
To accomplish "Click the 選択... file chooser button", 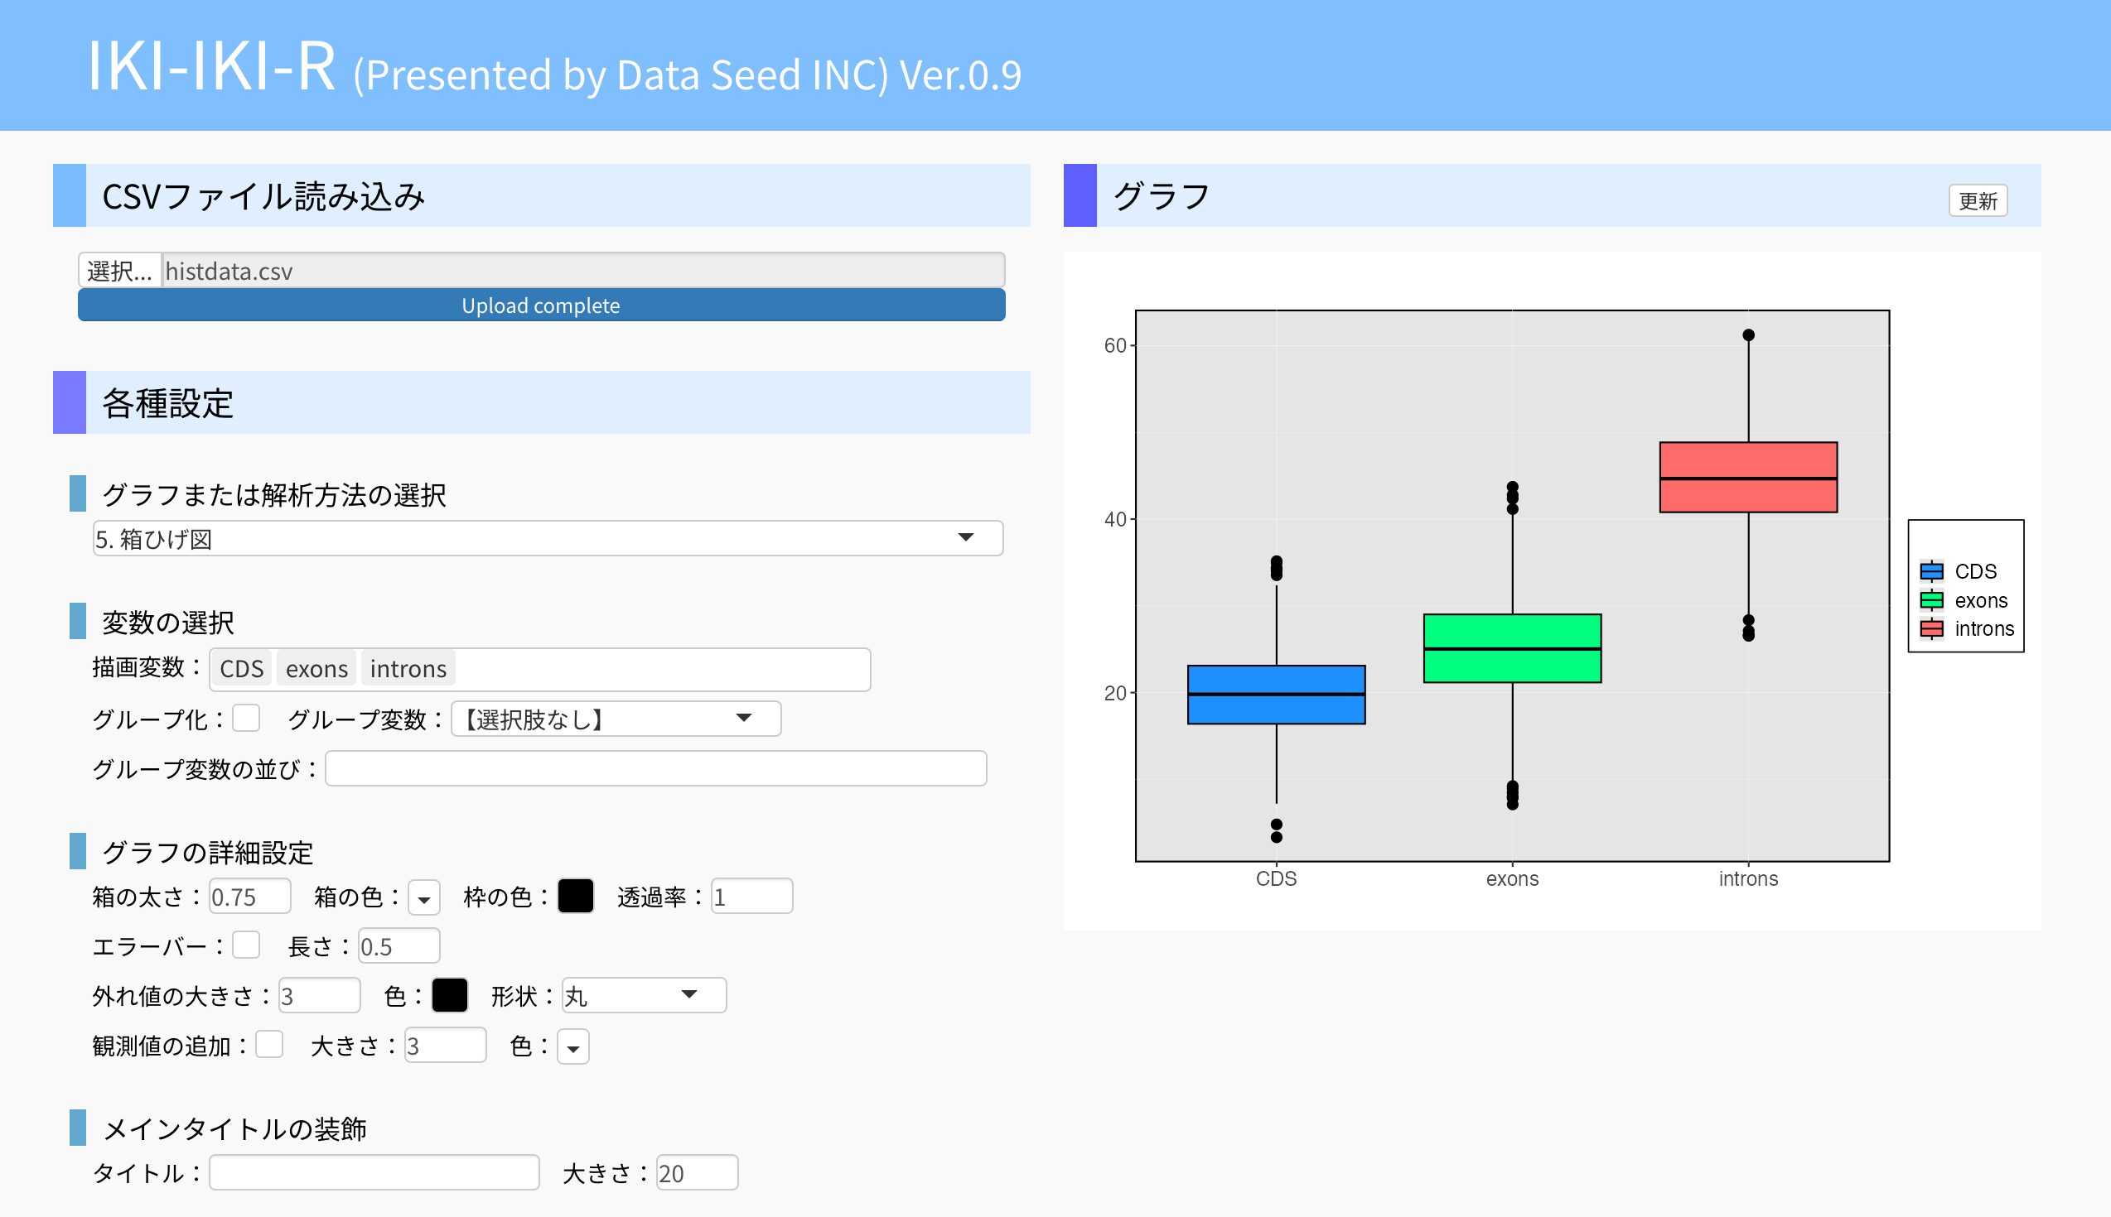I will click(x=119, y=271).
